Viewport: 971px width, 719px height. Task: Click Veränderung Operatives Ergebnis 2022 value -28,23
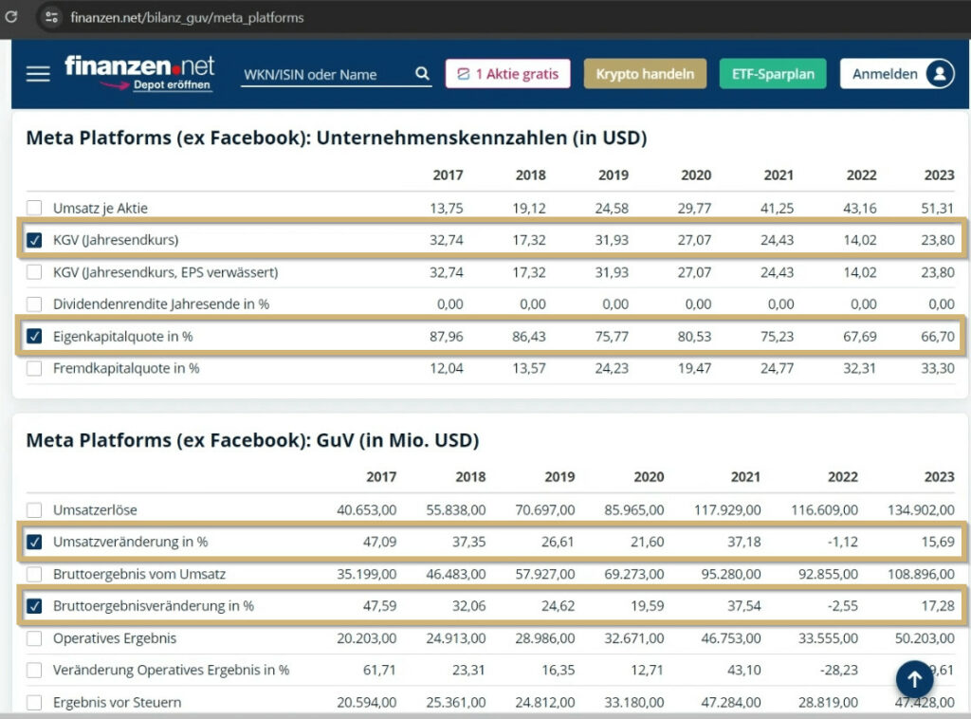tap(839, 670)
